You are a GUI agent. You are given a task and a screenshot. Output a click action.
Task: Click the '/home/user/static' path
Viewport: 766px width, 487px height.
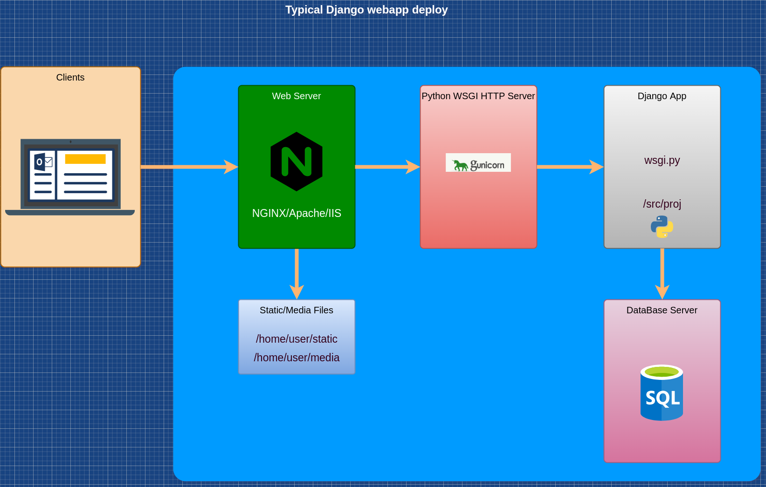pos(297,339)
